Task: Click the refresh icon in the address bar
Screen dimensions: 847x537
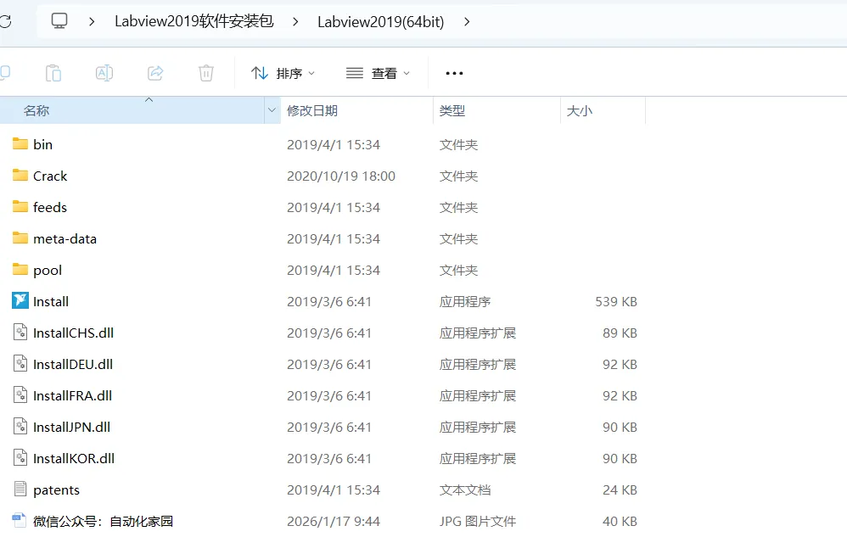Action: (5, 21)
